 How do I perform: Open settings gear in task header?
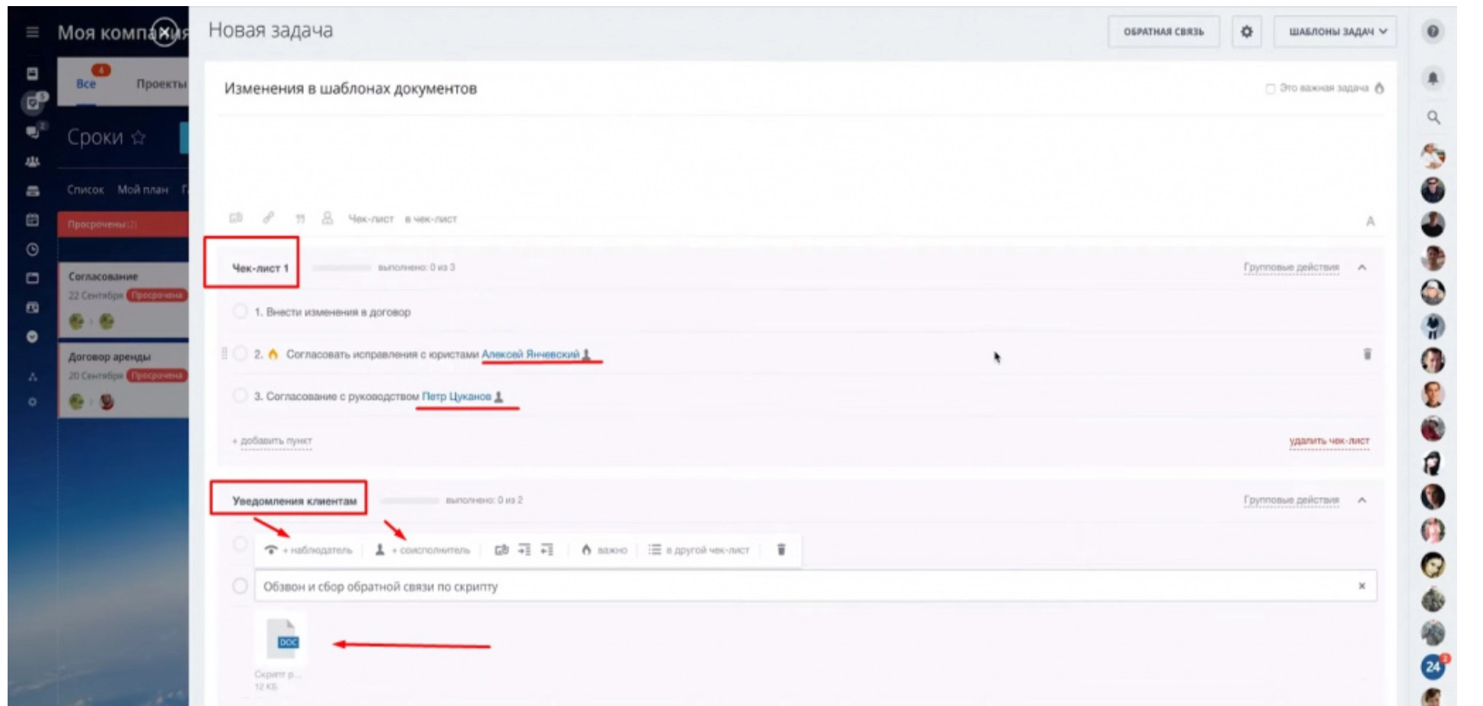(x=1246, y=32)
